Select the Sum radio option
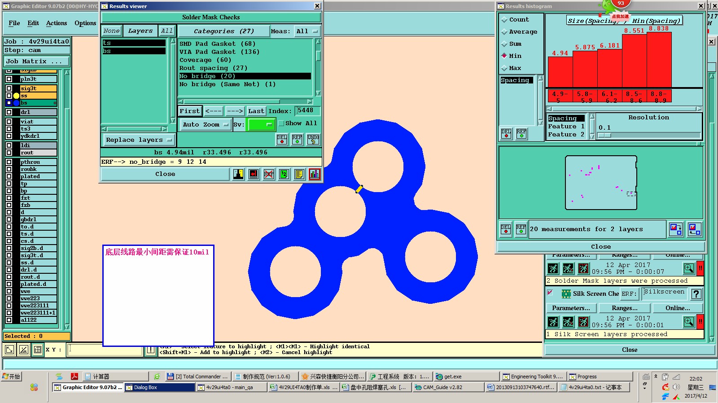Screen dimensions: 718x403 click(x=504, y=44)
